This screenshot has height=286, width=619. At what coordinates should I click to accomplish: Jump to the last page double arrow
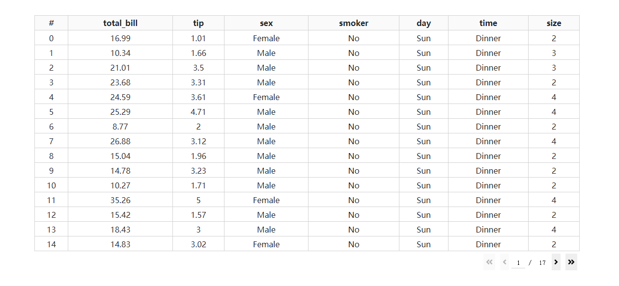pyautogui.click(x=571, y=262)
